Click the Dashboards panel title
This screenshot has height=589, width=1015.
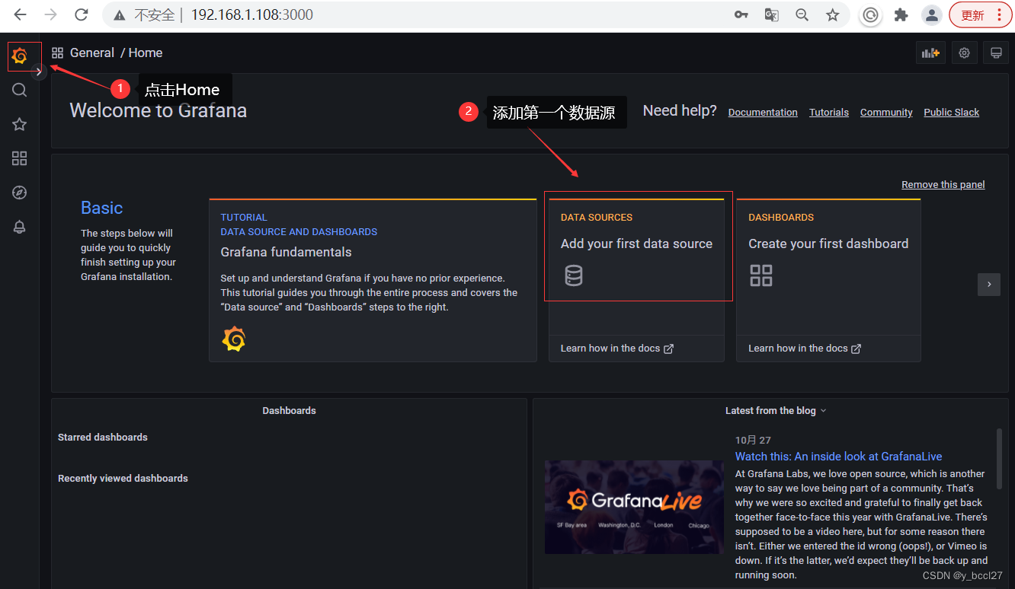(289, 410)
